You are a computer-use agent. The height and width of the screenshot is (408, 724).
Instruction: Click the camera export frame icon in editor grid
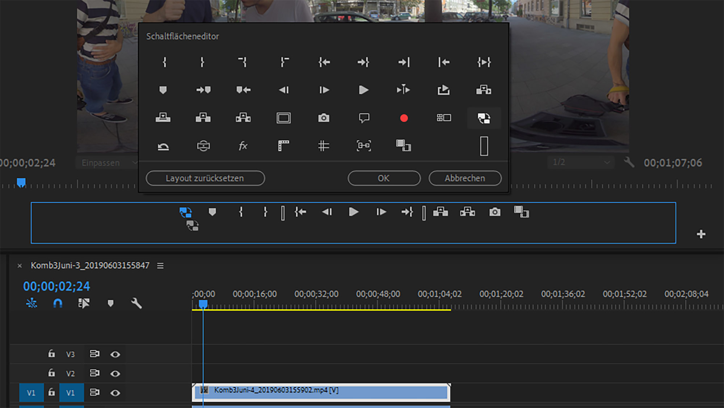pyautogui.click(x=324, y=118)
